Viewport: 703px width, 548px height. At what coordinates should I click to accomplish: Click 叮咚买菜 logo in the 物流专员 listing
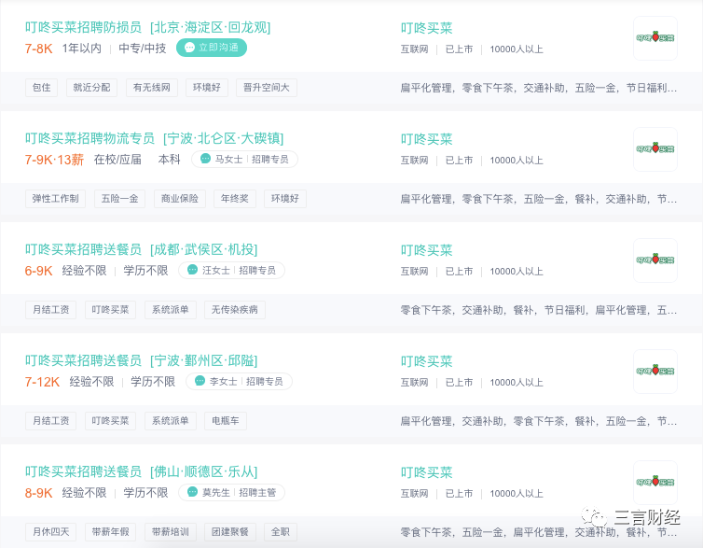655,149
